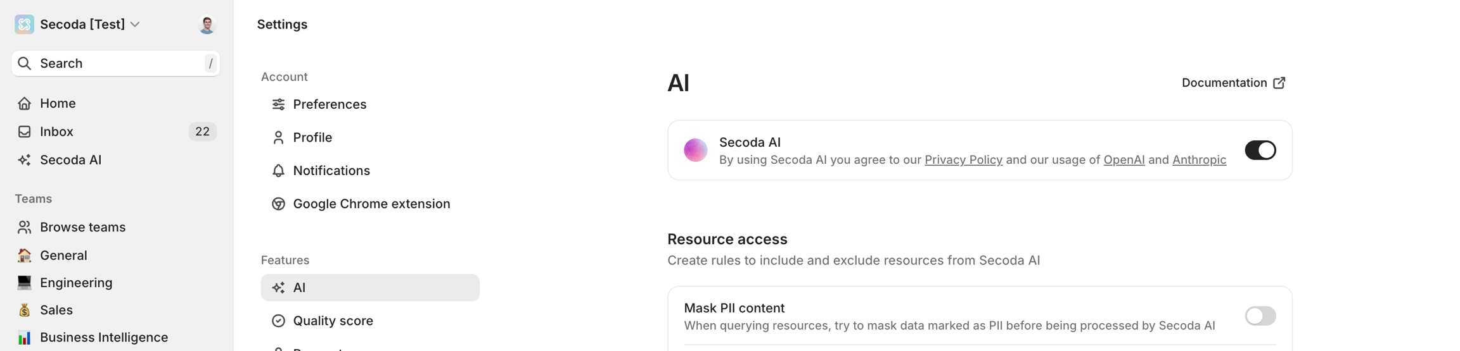The height and width of the screenshot is (351, 1460).
Task: Click the Home icon in sidebar
Action: point(24,103)
